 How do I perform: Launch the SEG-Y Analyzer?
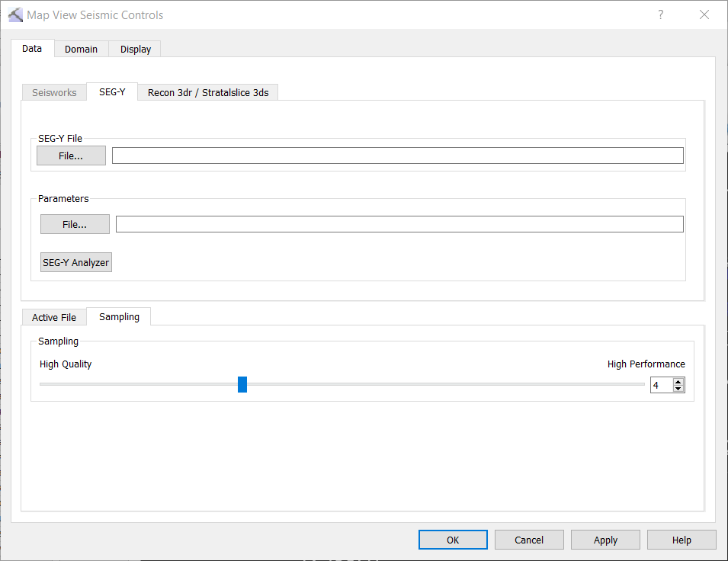[x=76, y=262]
